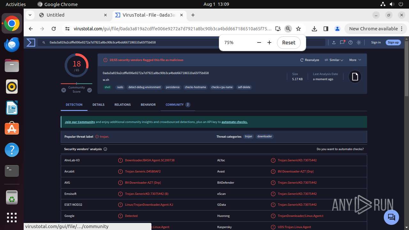Image resolution: width=409 pixels, height=230 pixels.
Task: Click the warning icon in AhnLab-V3 row
Action: click(x=120, y=160)
